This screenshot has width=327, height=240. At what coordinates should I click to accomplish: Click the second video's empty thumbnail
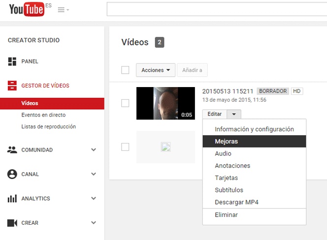166,147
